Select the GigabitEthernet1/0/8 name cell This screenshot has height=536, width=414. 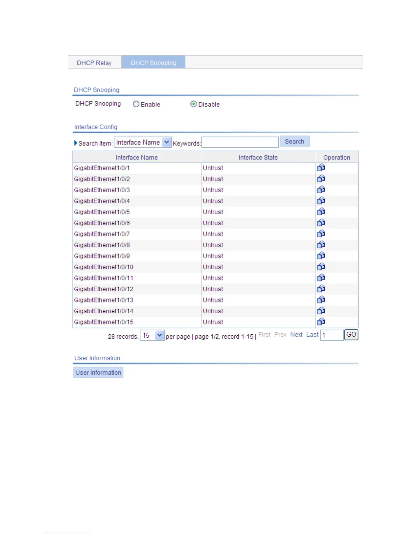[137, 245]
